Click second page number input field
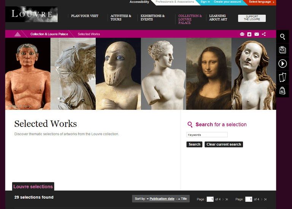This screenshot has width=292, height=209. [x=249, y=199]
